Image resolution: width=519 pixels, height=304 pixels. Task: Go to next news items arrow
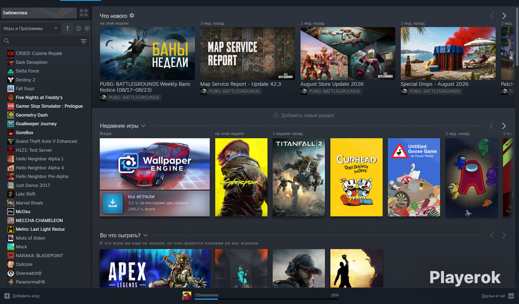pyautogui.click(x=504, y=16)
